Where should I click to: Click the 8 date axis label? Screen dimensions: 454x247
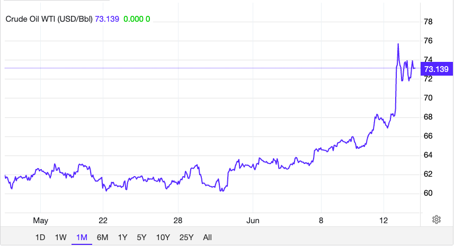pyautogui.click(x=321, y=221)
